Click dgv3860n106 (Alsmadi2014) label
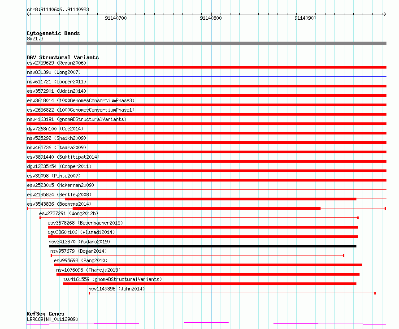Screen dimensions: 399x329 click(x=81, y=232)
